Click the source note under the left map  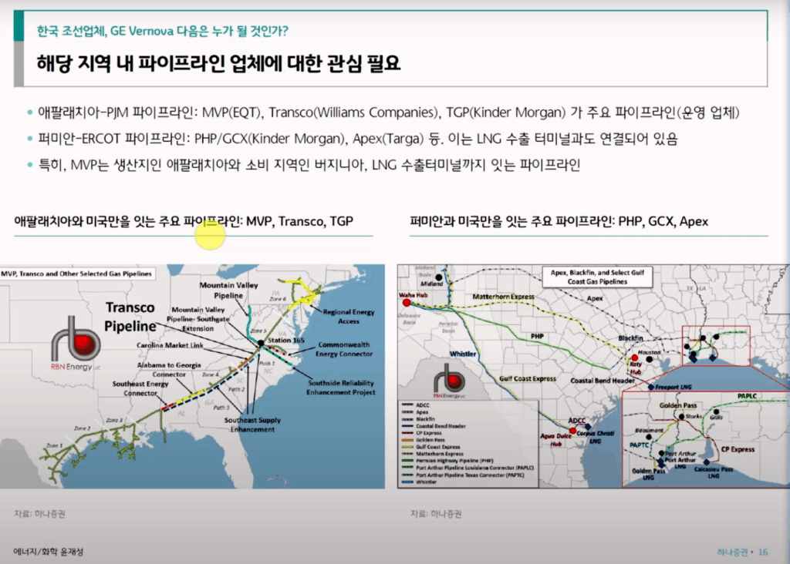40,514
